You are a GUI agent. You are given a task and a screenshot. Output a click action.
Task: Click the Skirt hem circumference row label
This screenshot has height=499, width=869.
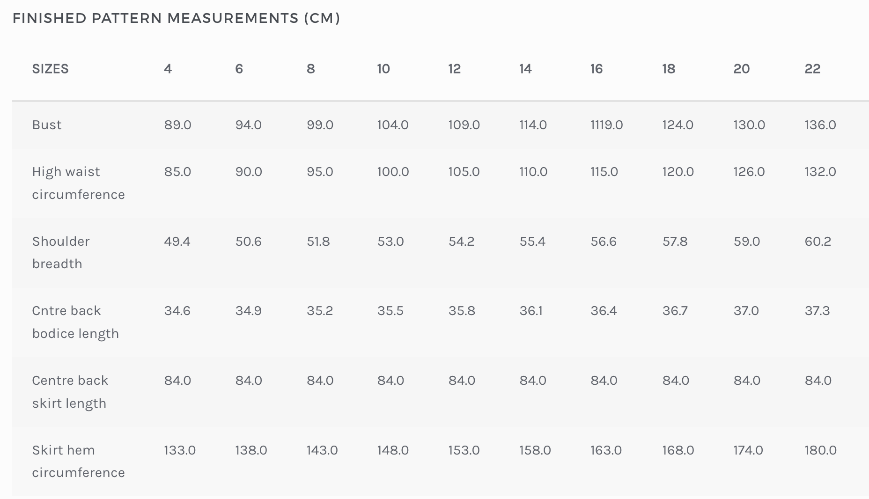[x=78, y=461]
